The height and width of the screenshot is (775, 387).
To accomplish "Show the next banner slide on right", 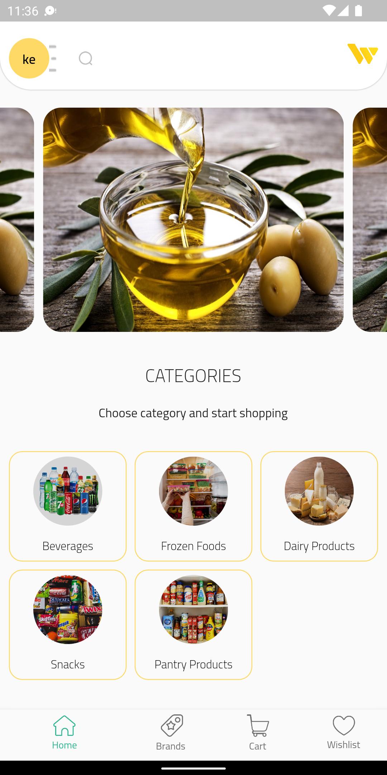I will tap(370, 220).
